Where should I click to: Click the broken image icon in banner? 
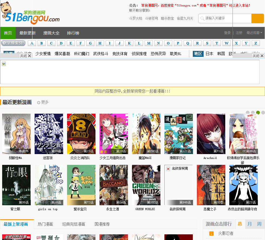click(4, 64)
